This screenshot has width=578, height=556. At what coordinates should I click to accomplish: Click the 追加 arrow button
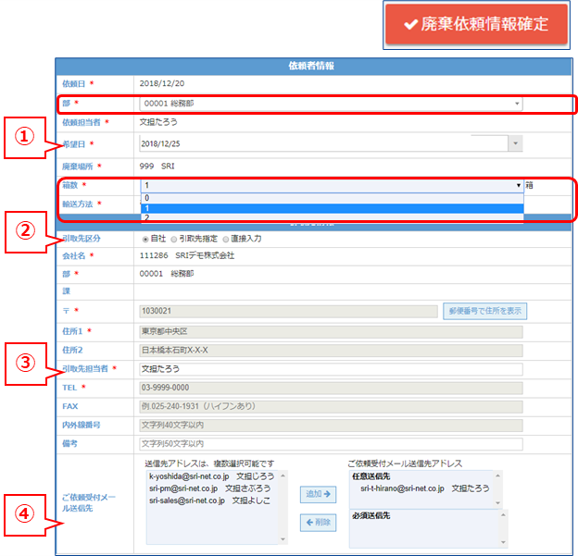coord(319,495)
